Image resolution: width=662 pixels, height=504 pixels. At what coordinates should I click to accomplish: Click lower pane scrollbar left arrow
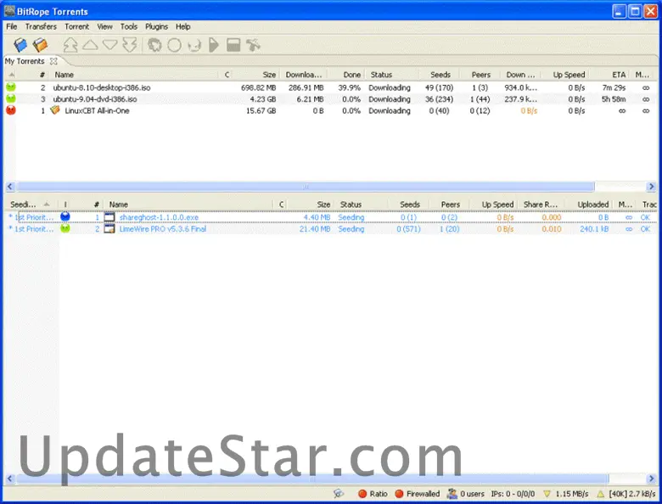coord(10,479)
